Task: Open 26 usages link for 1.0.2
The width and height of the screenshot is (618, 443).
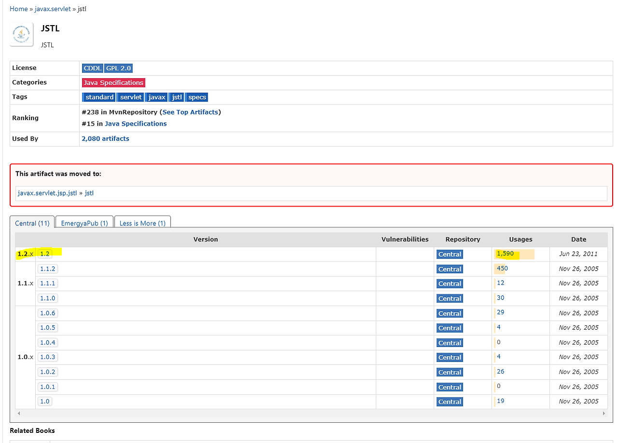Action: point(500,372)
